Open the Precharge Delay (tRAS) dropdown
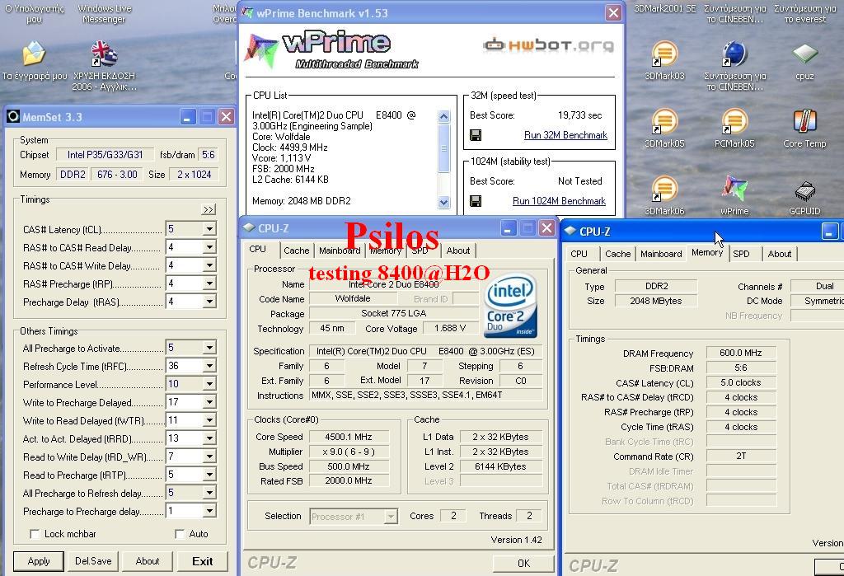 [x=209, y=302]
